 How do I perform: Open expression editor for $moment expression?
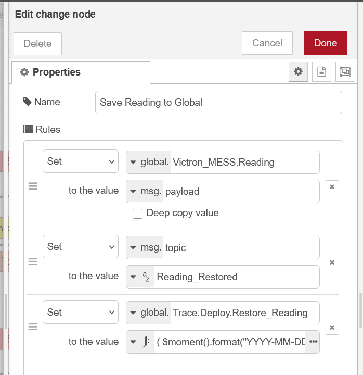(313, 342)
